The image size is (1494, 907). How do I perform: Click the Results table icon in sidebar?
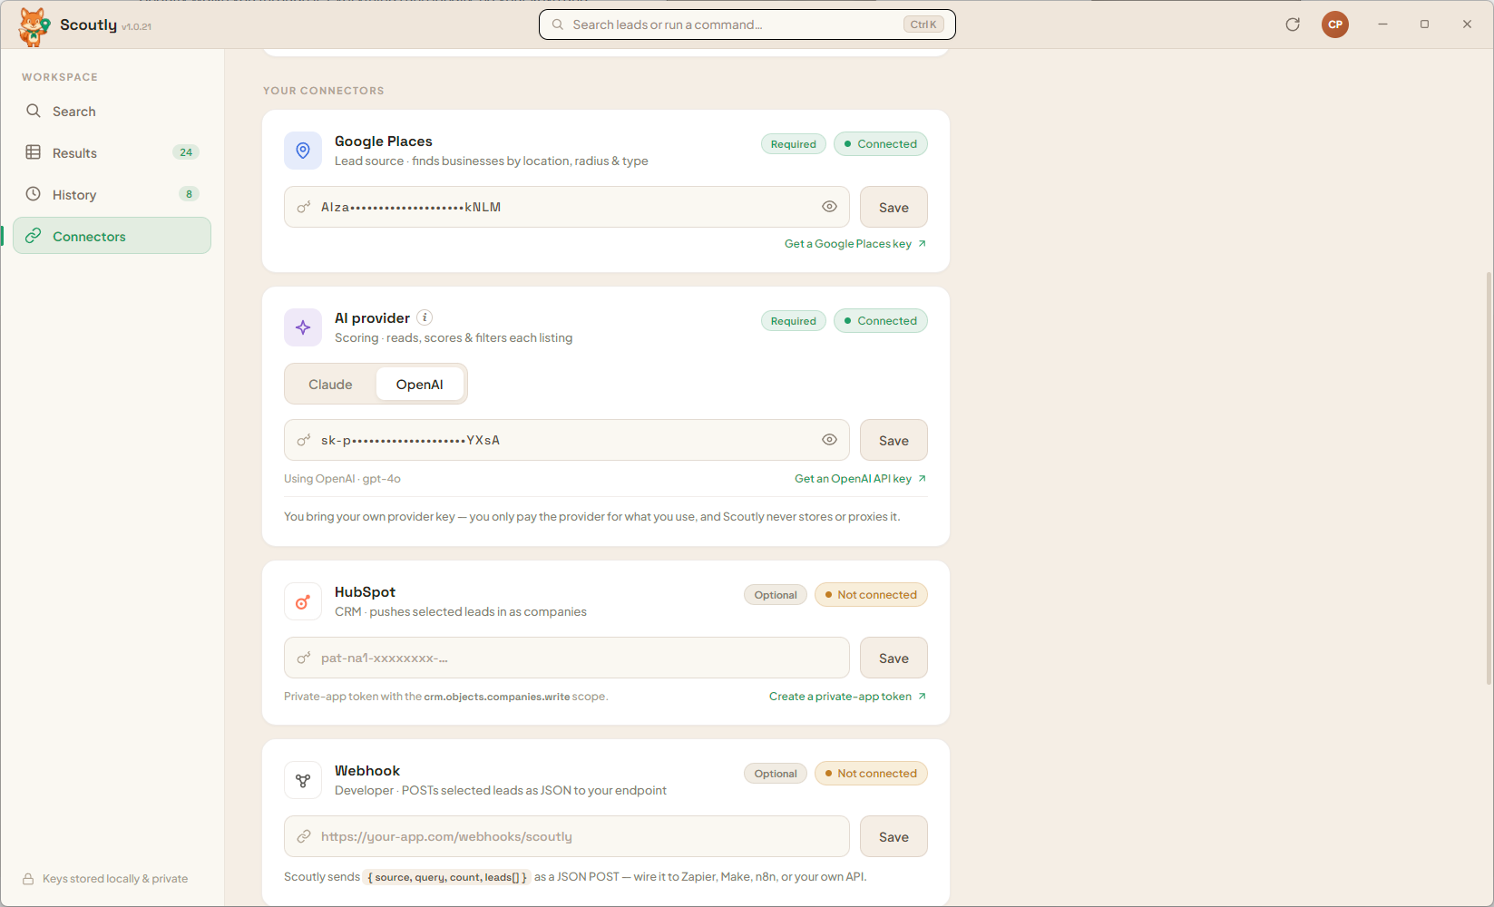tap(34, 152)
